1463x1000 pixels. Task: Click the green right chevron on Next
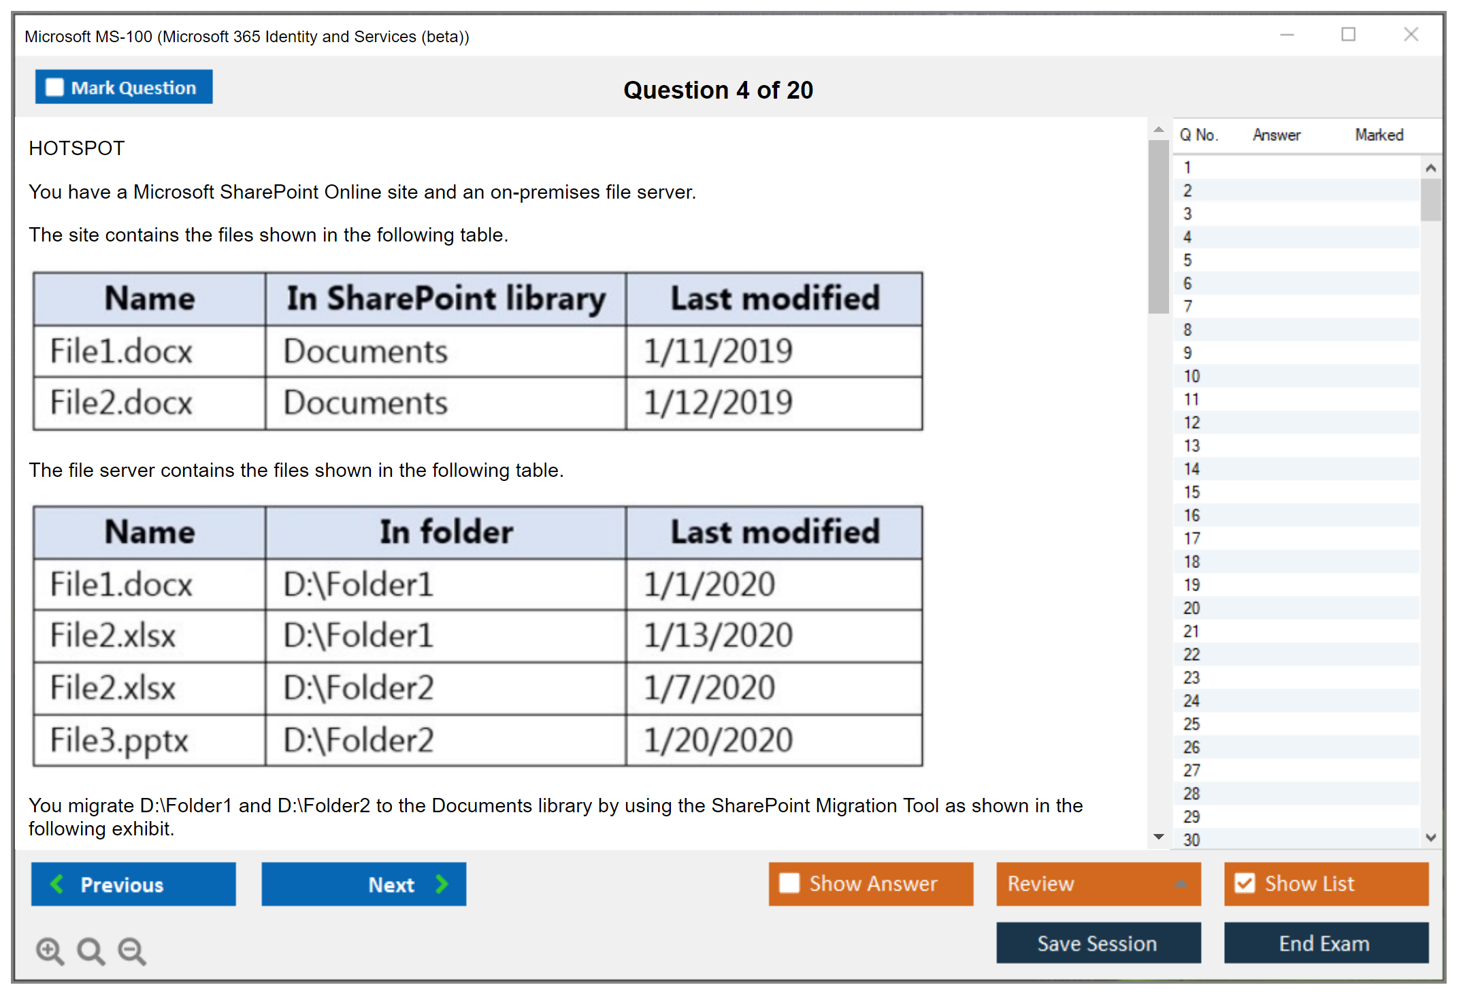pyautogui.click(x=442, y=884)
